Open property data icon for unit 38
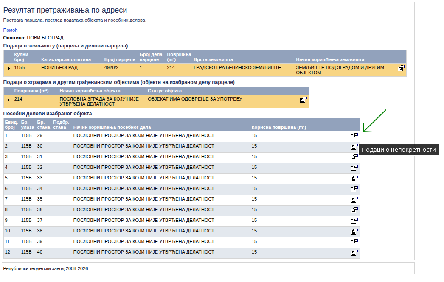Viewport: 444px width, 282px height. pyautogui.click(x=354, y=232)
